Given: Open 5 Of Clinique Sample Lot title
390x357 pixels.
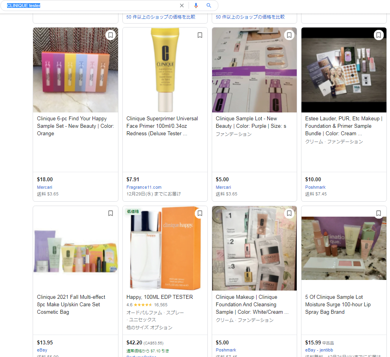Looking at the screenshot, I should pos(338,304).
